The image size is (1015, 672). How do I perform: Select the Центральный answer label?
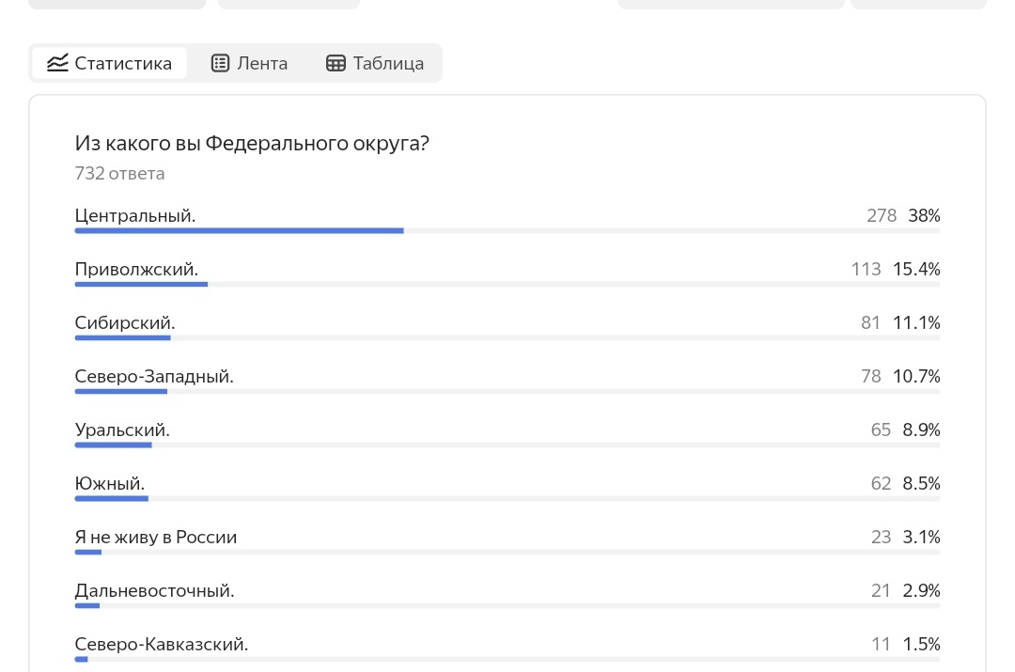coord(135,216)
